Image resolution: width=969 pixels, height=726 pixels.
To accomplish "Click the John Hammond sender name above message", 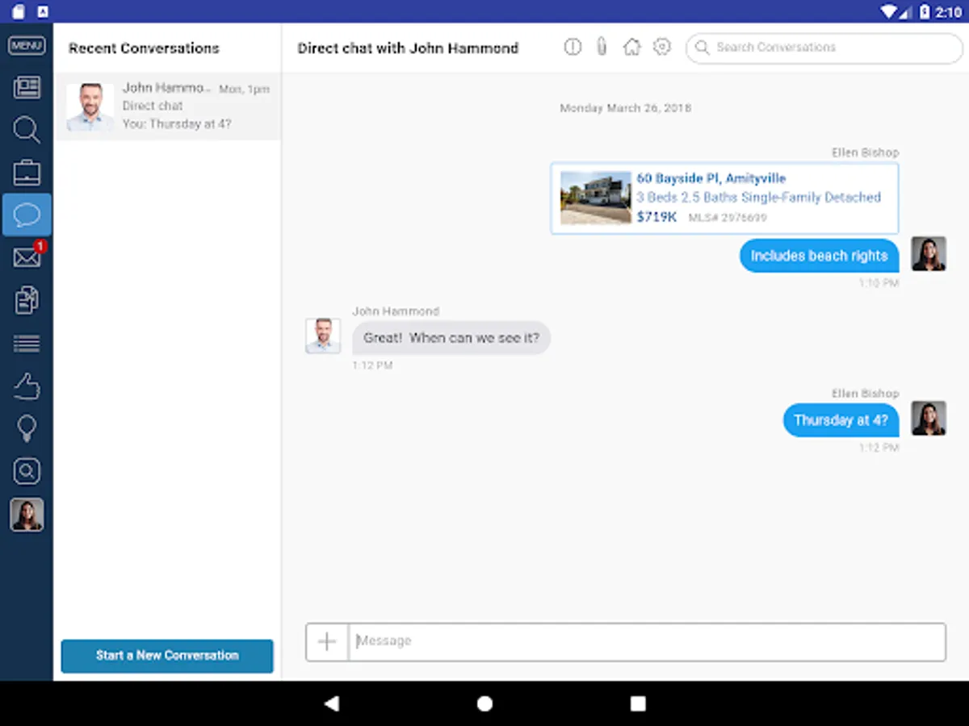I will pyautogui.click(x=396, y=311).
